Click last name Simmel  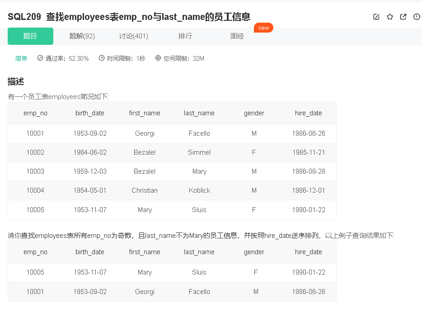199,152
